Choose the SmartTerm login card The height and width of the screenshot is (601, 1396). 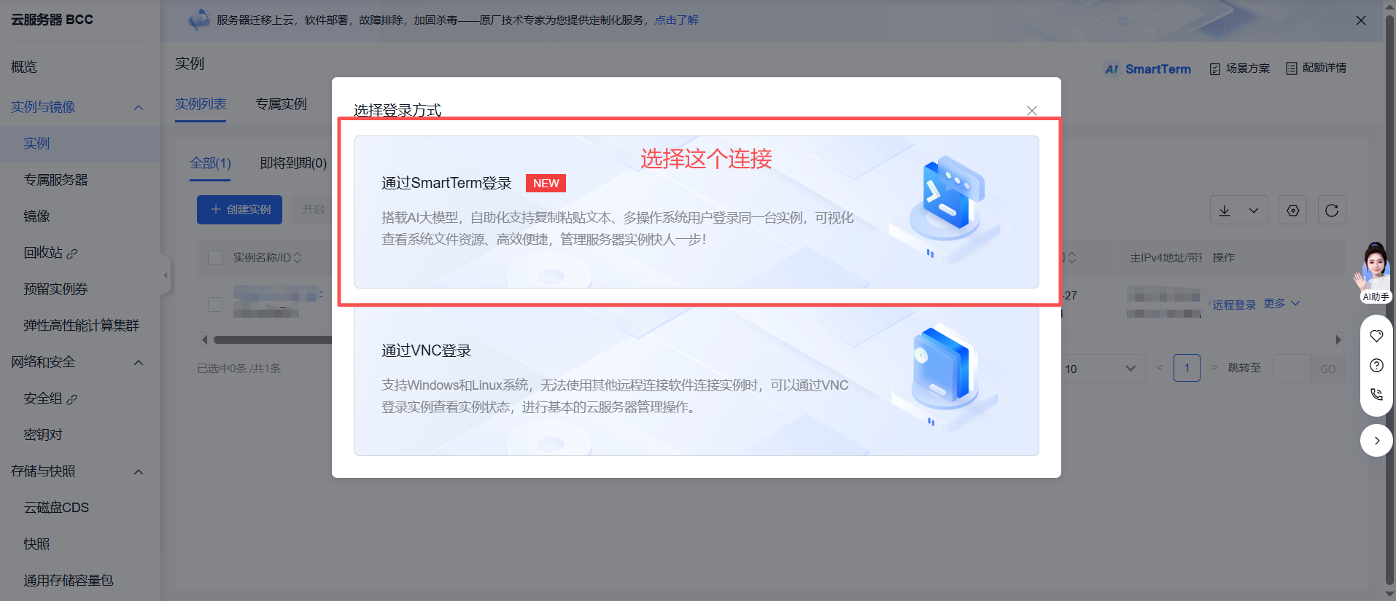coord(696,212)
